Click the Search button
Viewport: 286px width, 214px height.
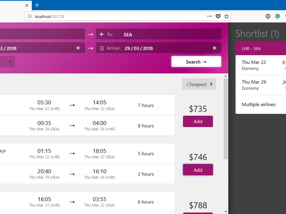pyautogui.click(x=196, y=62)
